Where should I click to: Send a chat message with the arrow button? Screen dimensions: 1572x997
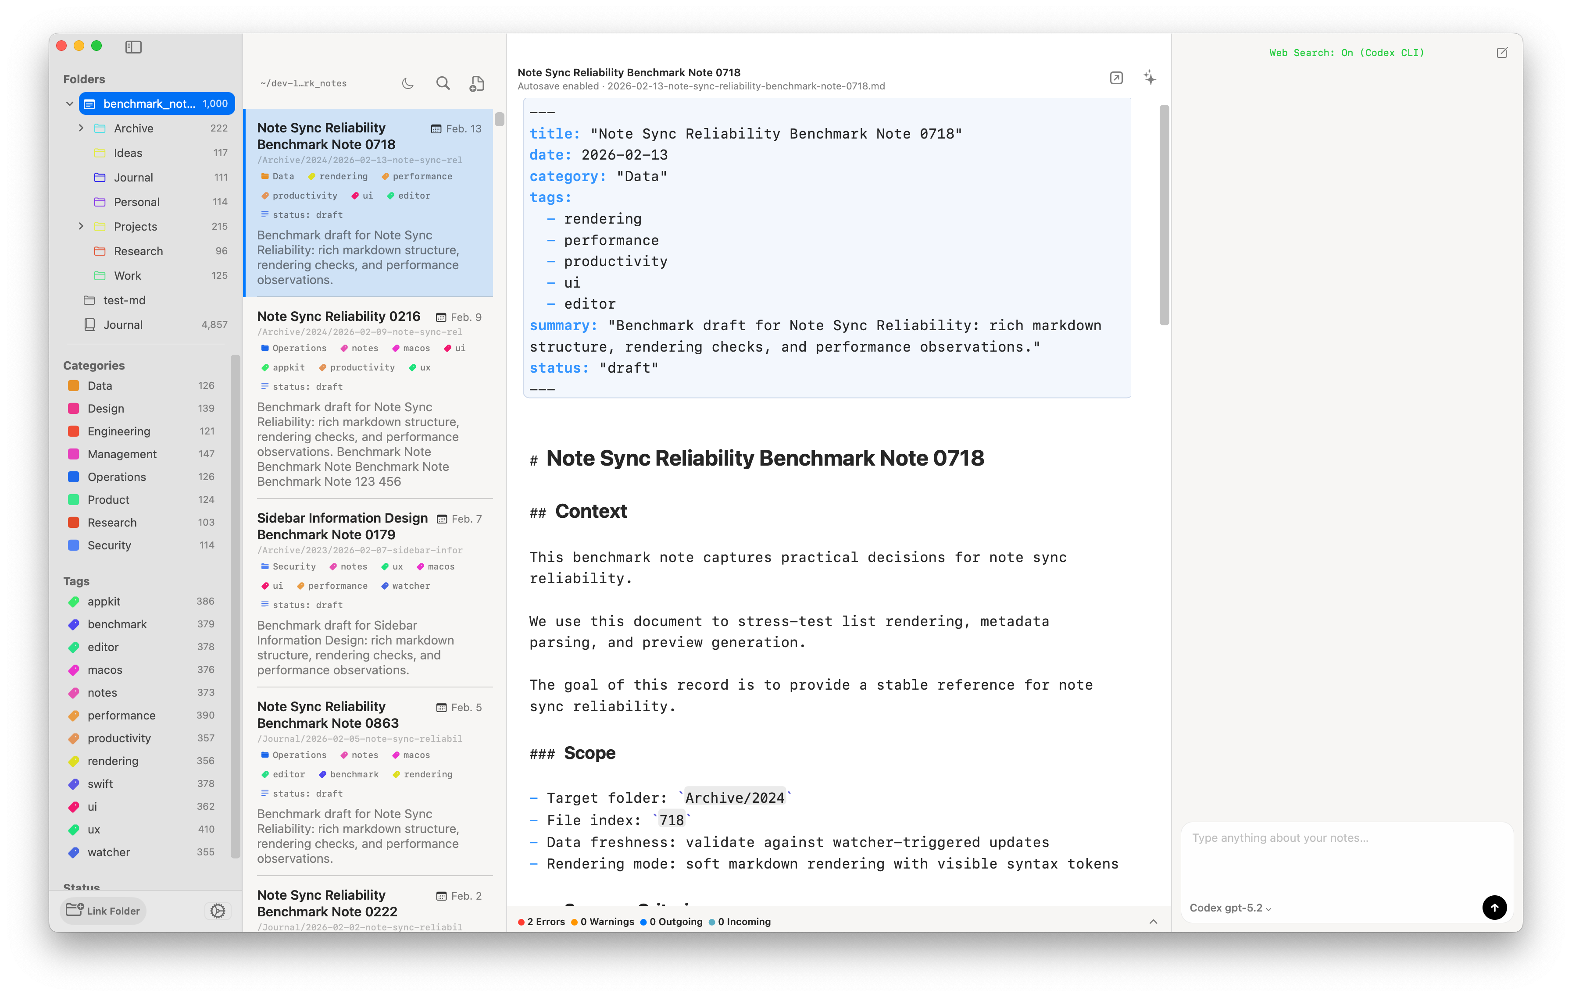(1495, 908)
